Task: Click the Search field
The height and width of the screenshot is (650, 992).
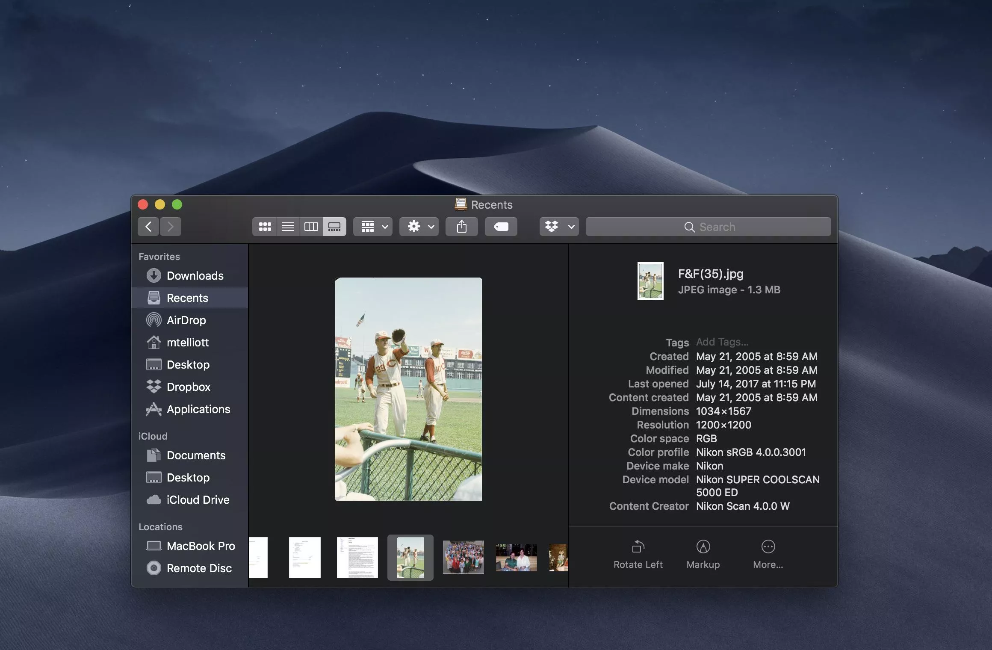Action: coord(708,227)
